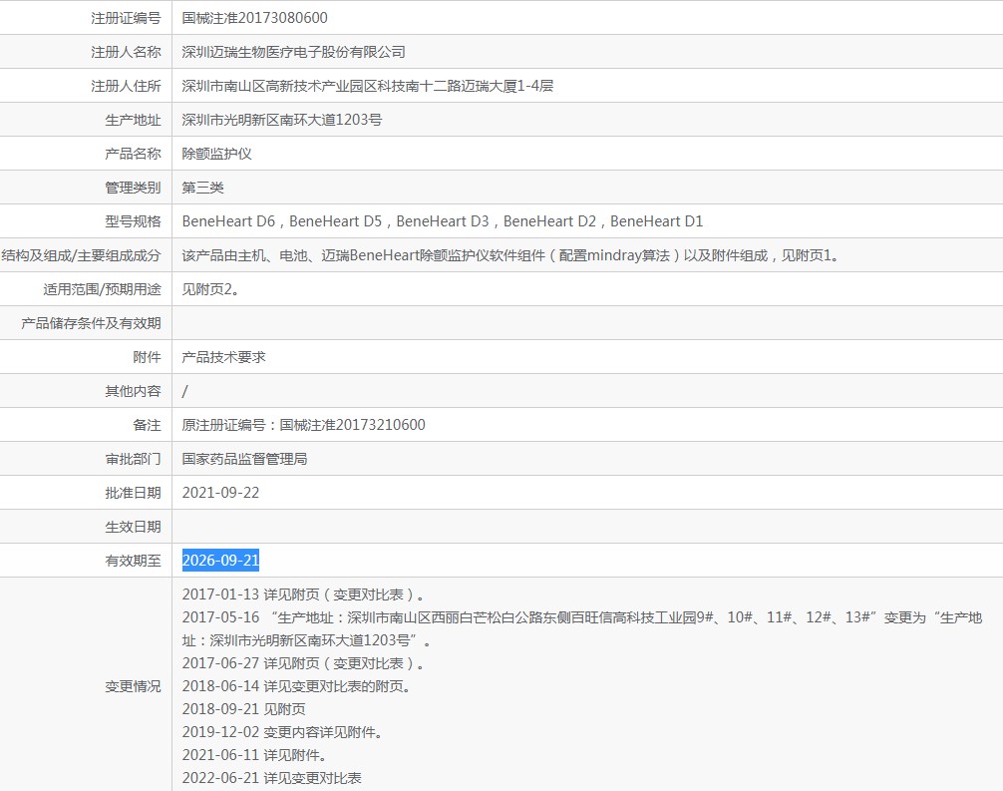This screenshot has height=791, width=1003.
Task: Select the registrant address ending 迈瑞大厦1-4层
Action: pyautogui.click(x=368, y=86)
